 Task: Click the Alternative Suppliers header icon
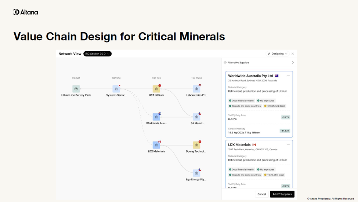tap(225, 62)
